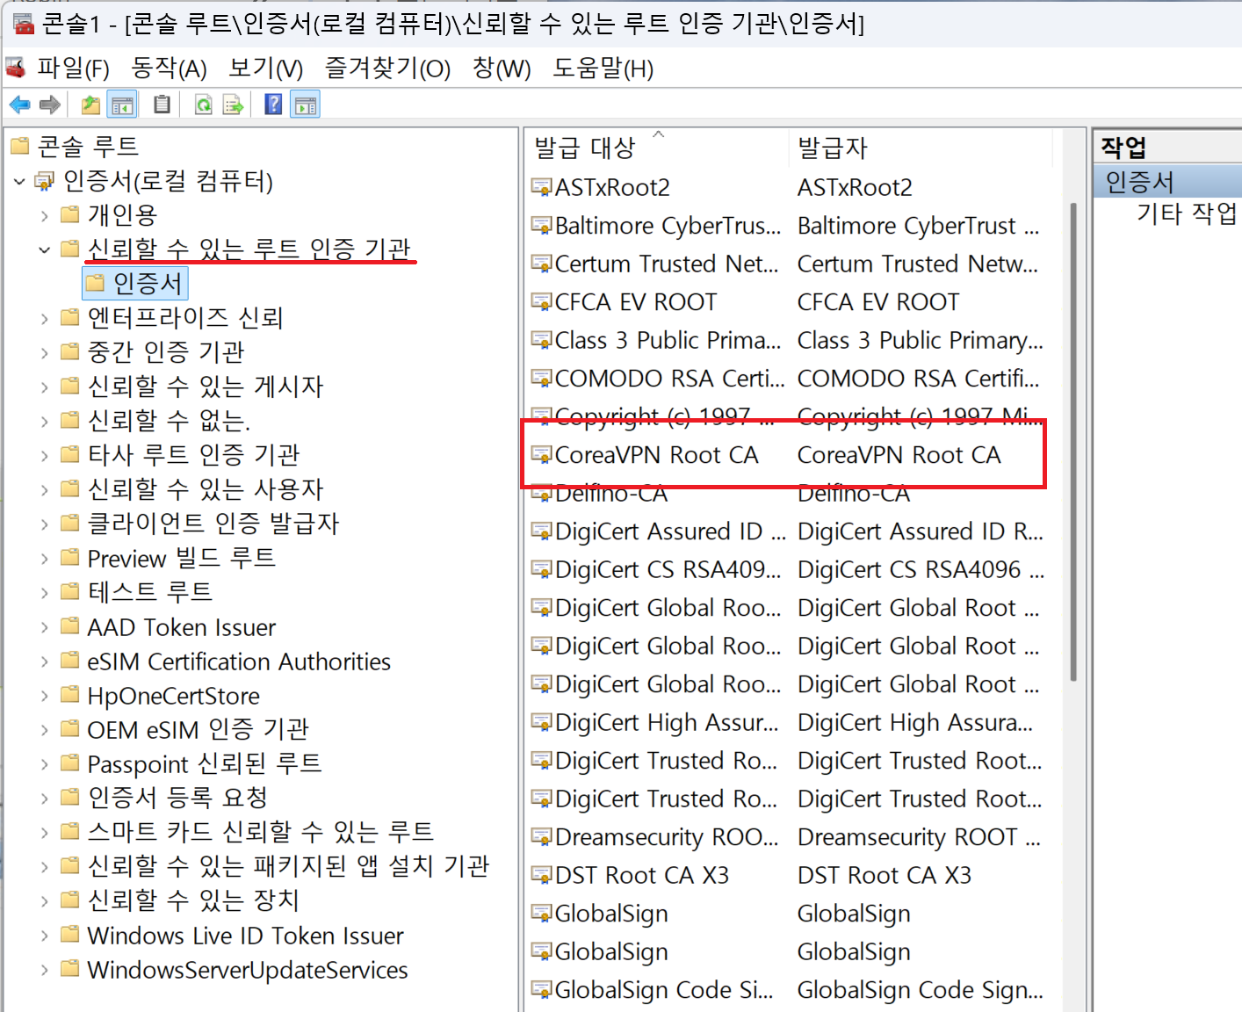Screen dimensions: 1242x1012
Task: Click the Forward arrow toolbar icon
Action: 50,105
